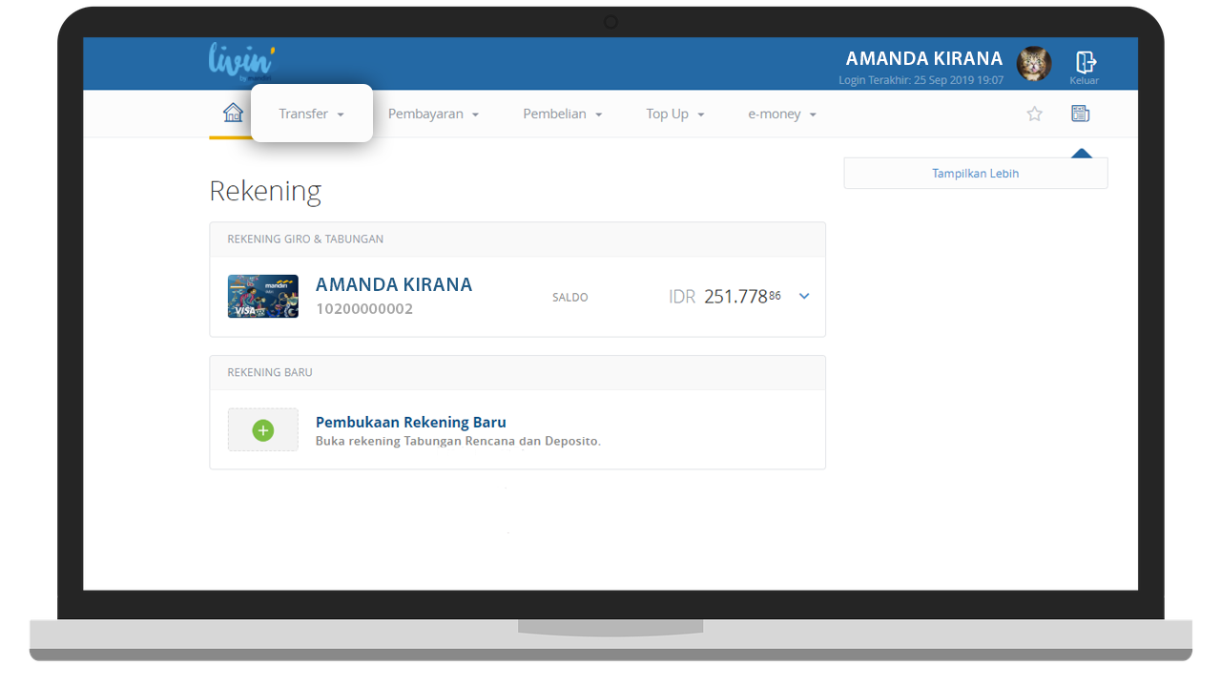Open the Transfer dropdown menu
Image resolution: width=1221 pixels, height=687 pixels.
[311, 114]
